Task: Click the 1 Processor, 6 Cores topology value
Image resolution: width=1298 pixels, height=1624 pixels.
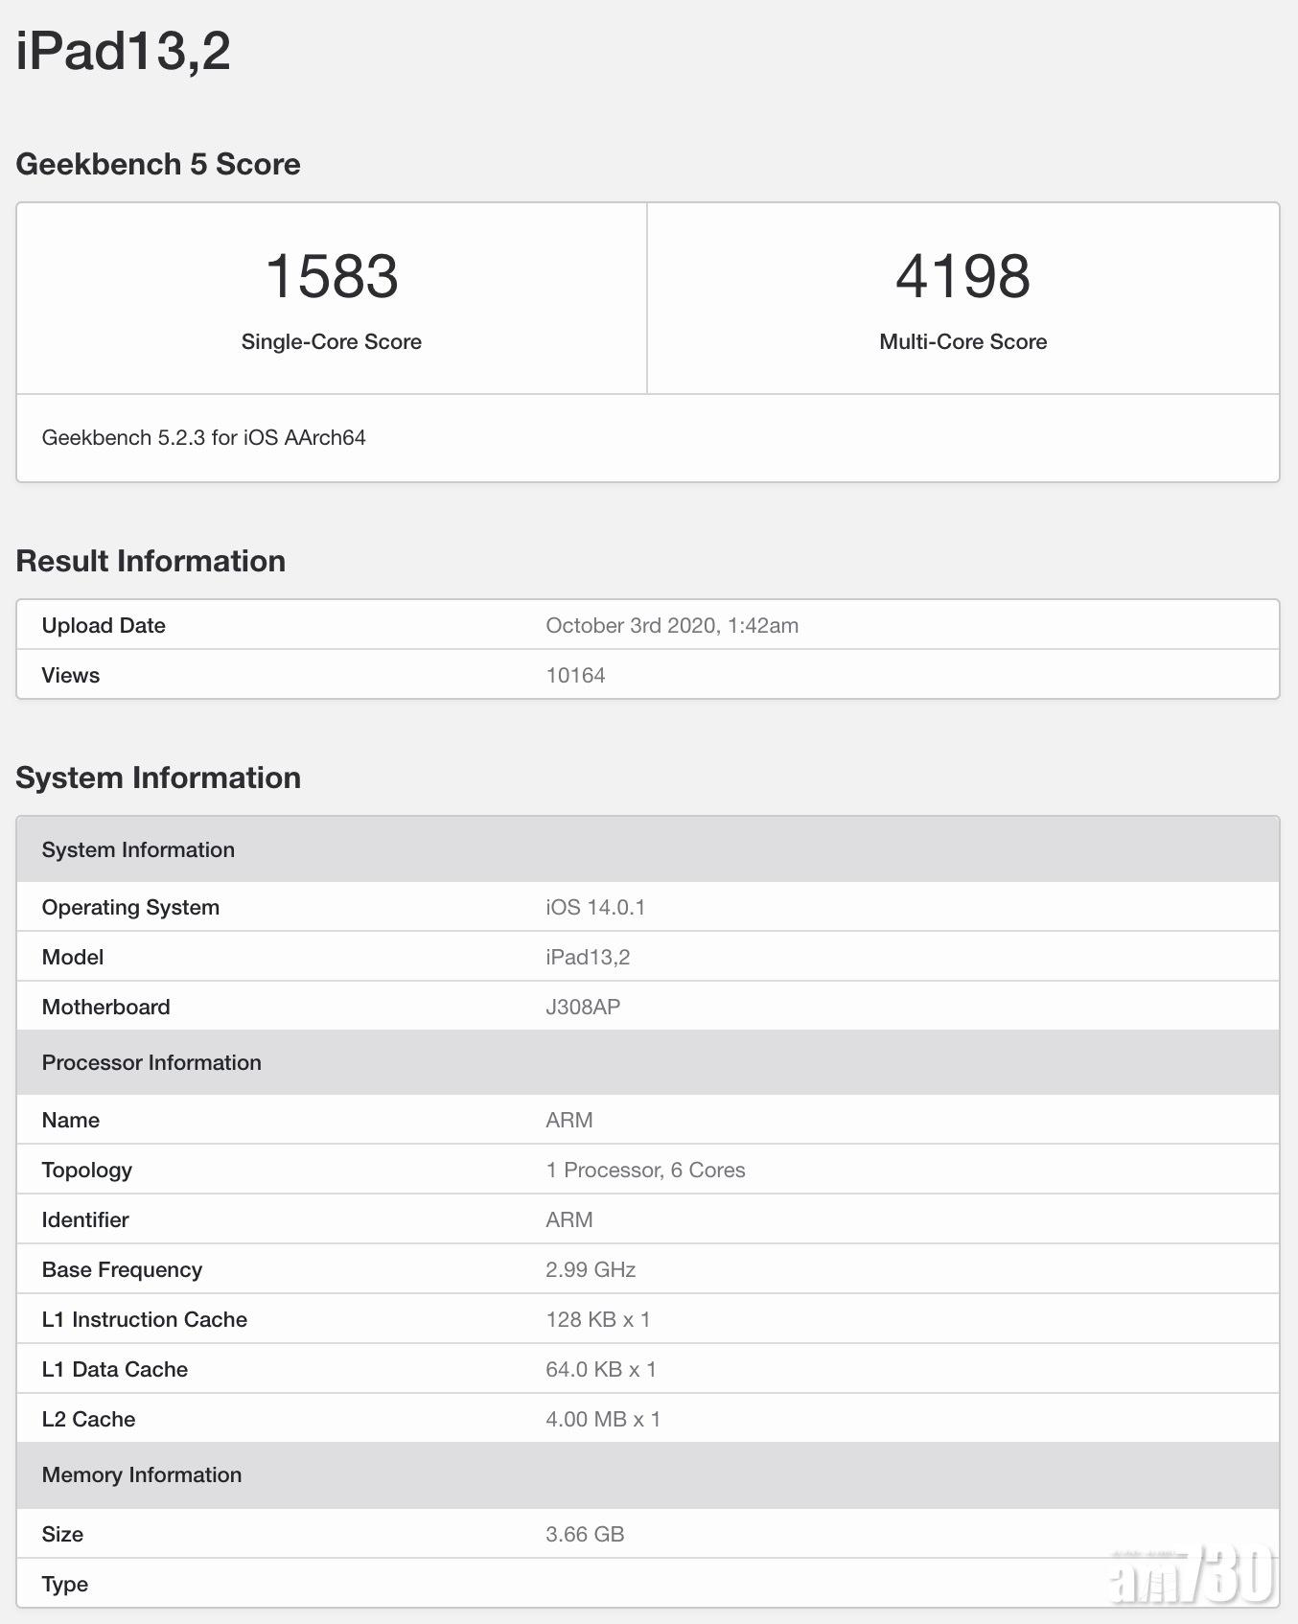Action: [645, 1171]
